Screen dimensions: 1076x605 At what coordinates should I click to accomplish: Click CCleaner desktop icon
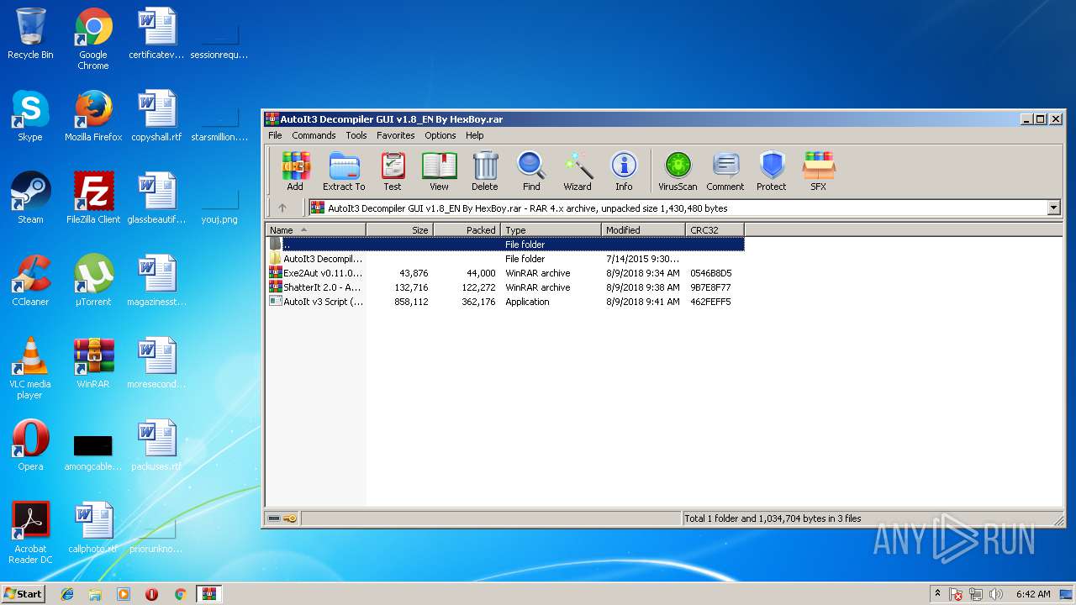[30, 281]
